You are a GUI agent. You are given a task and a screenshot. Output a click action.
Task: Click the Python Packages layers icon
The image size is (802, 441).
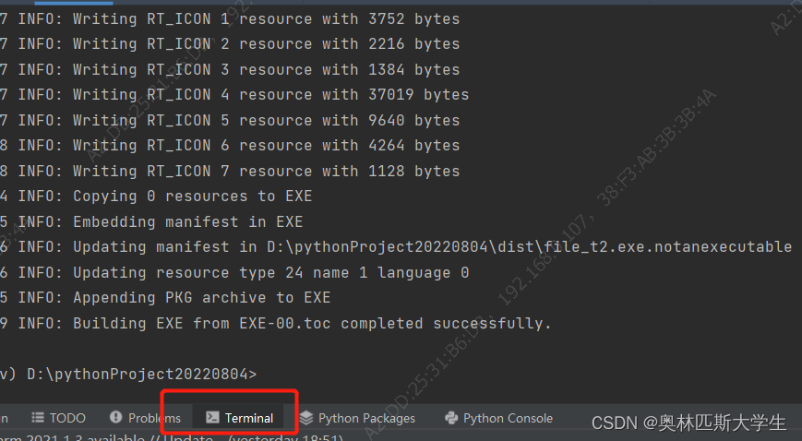305,417
